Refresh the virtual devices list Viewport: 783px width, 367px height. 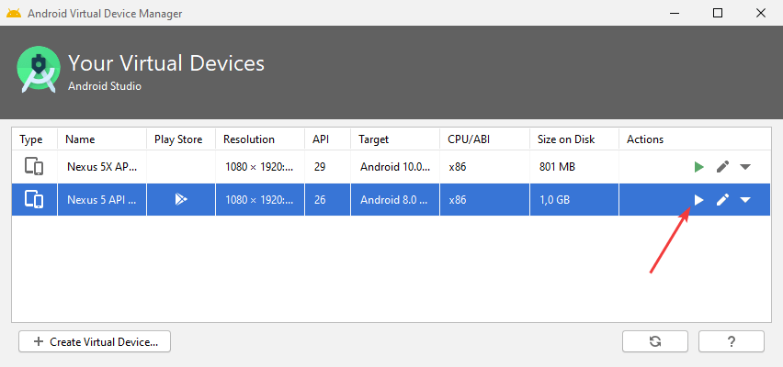coord(655,341)
